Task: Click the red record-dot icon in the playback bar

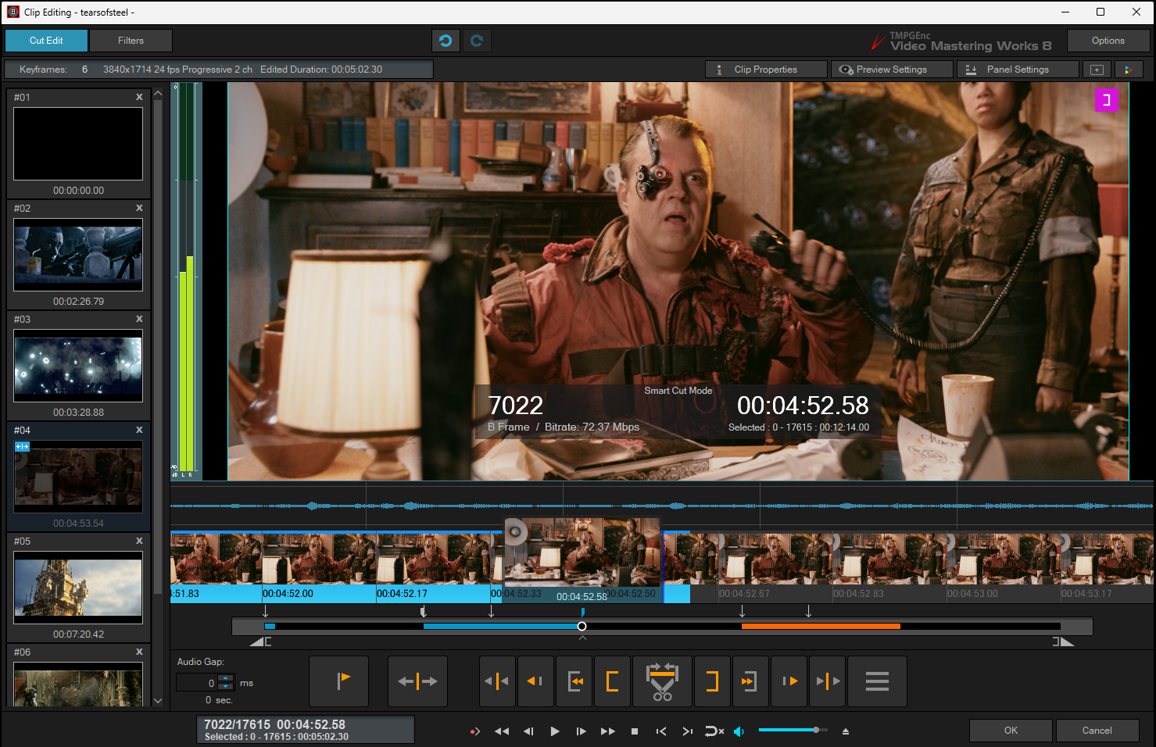Action: point(474,731)
